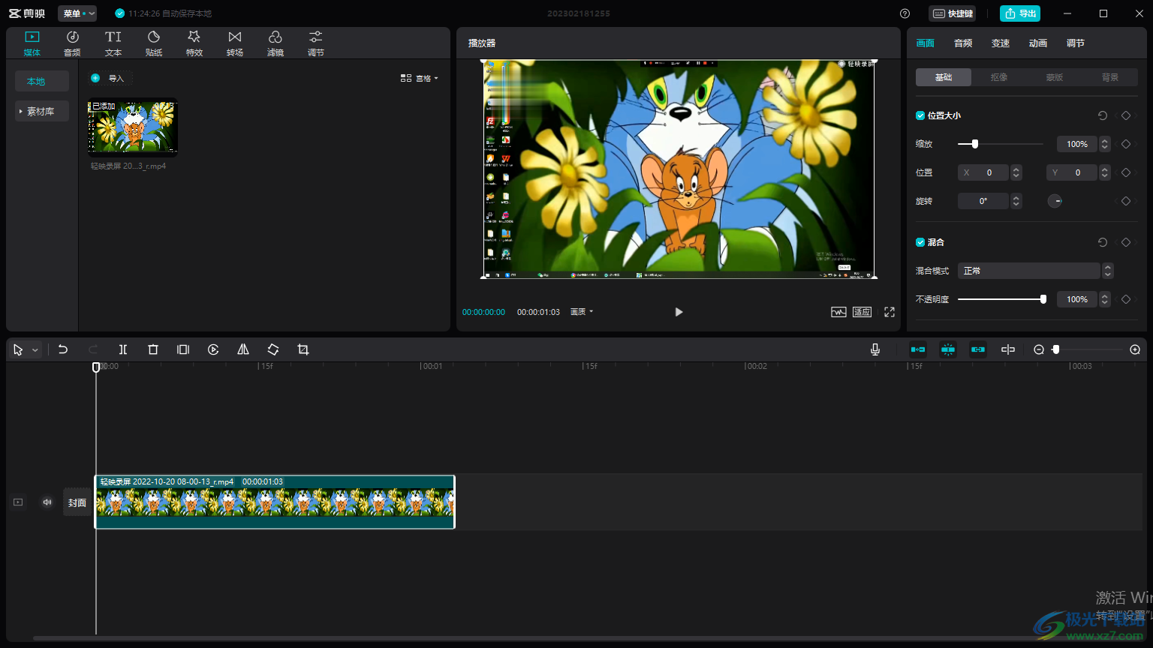Select the imported video thumbnail
The height and width of the screenshot is (648, 1153).
click(x=133, y=127)
